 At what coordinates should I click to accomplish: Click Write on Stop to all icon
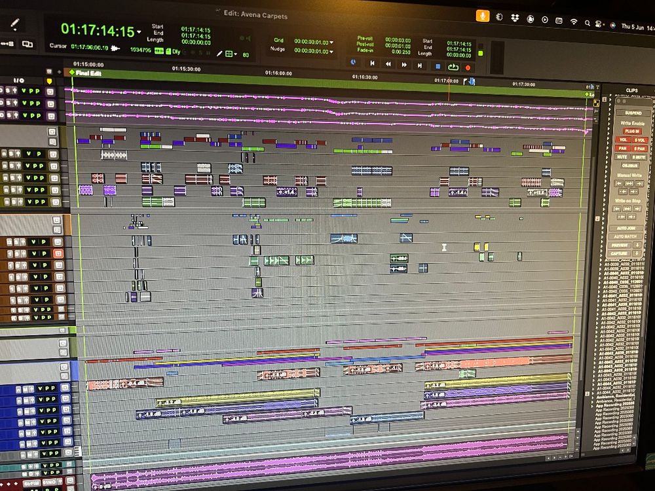coord(627,209)
